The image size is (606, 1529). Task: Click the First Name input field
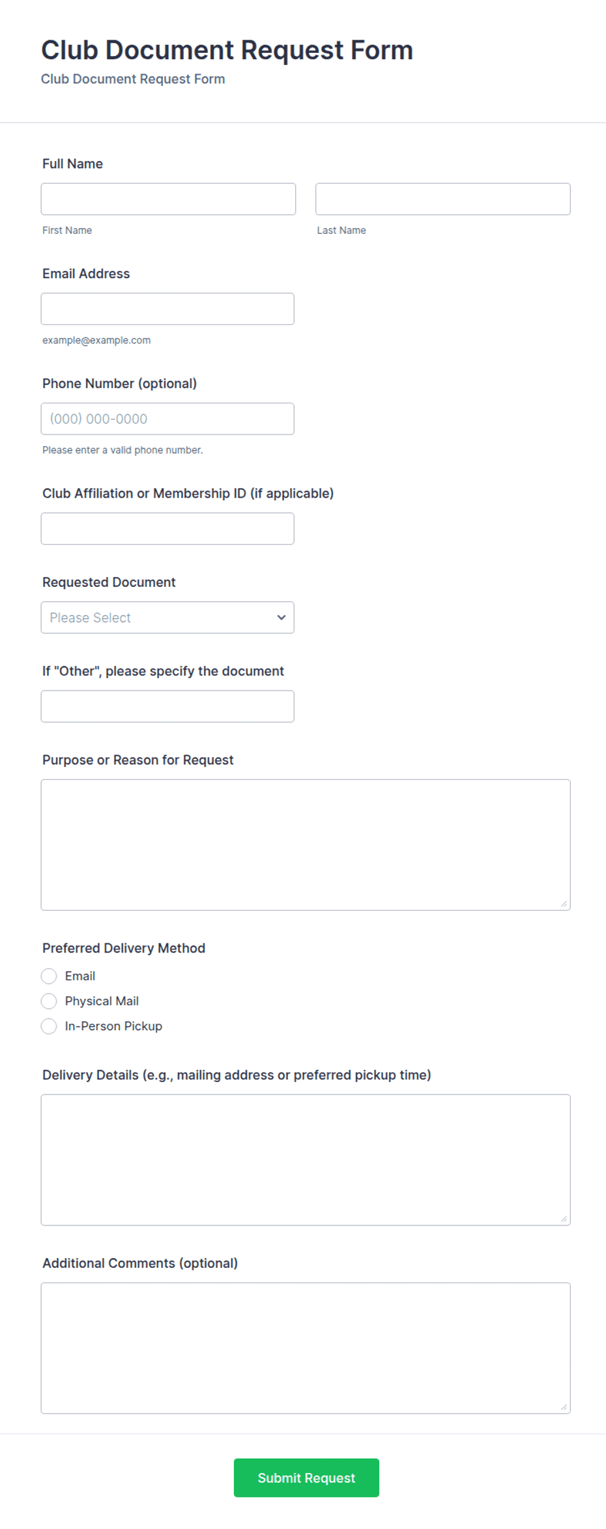pos(168,199)
